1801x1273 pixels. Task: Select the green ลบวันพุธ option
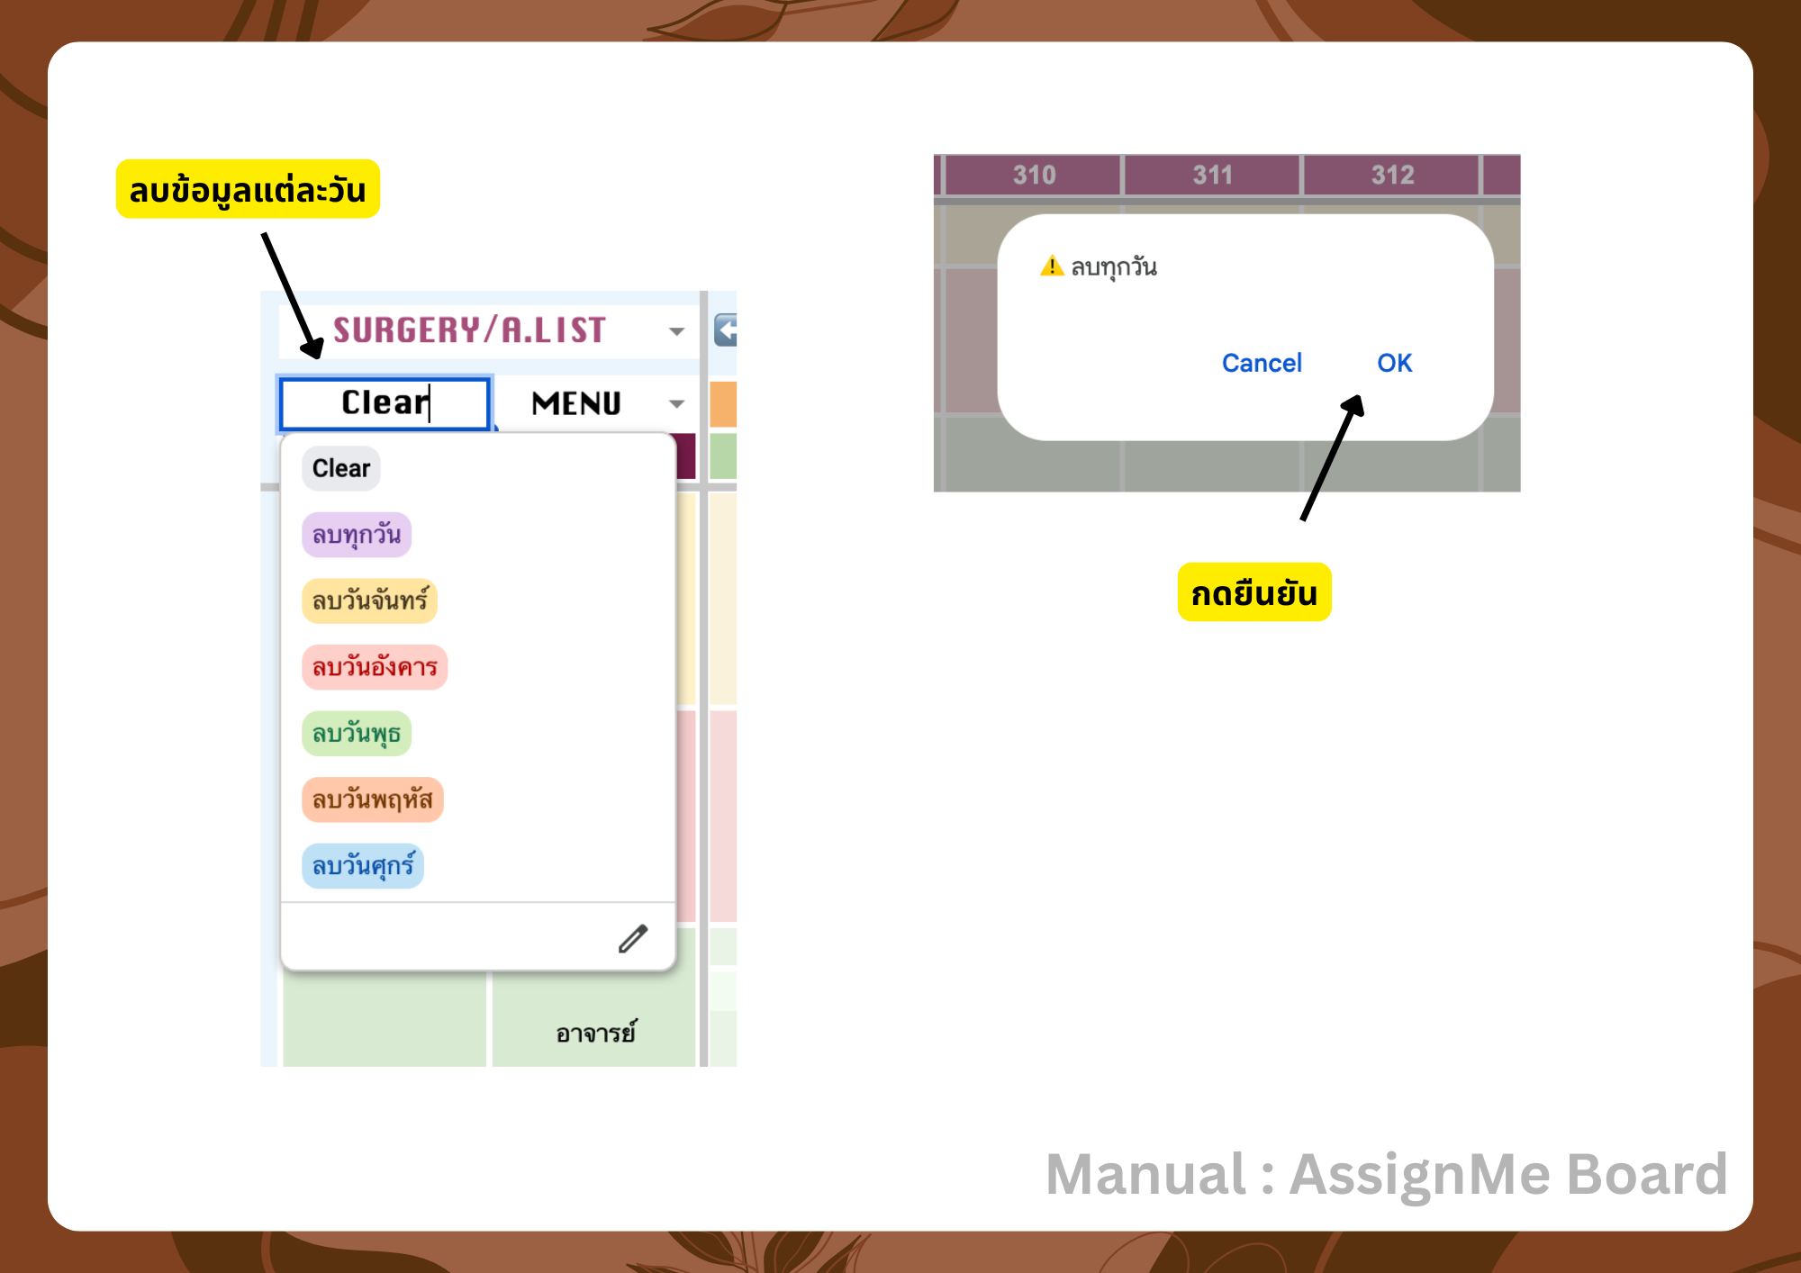(357, 733)
